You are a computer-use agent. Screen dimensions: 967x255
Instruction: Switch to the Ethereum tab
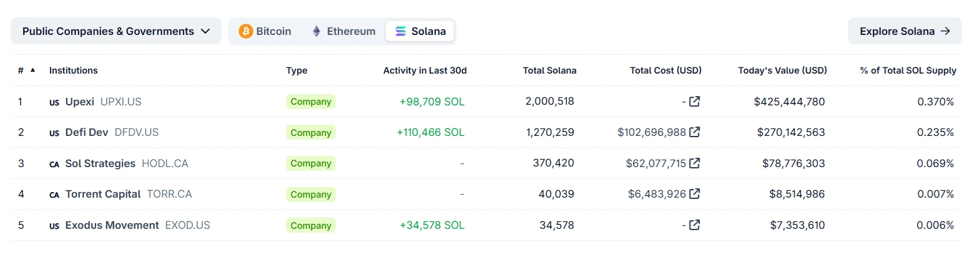pyautogui.click(x=344, y=31)
